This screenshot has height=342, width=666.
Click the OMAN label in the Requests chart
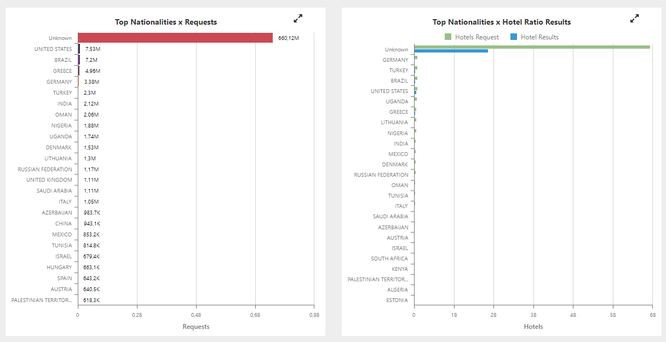click(x=64, y=114)
